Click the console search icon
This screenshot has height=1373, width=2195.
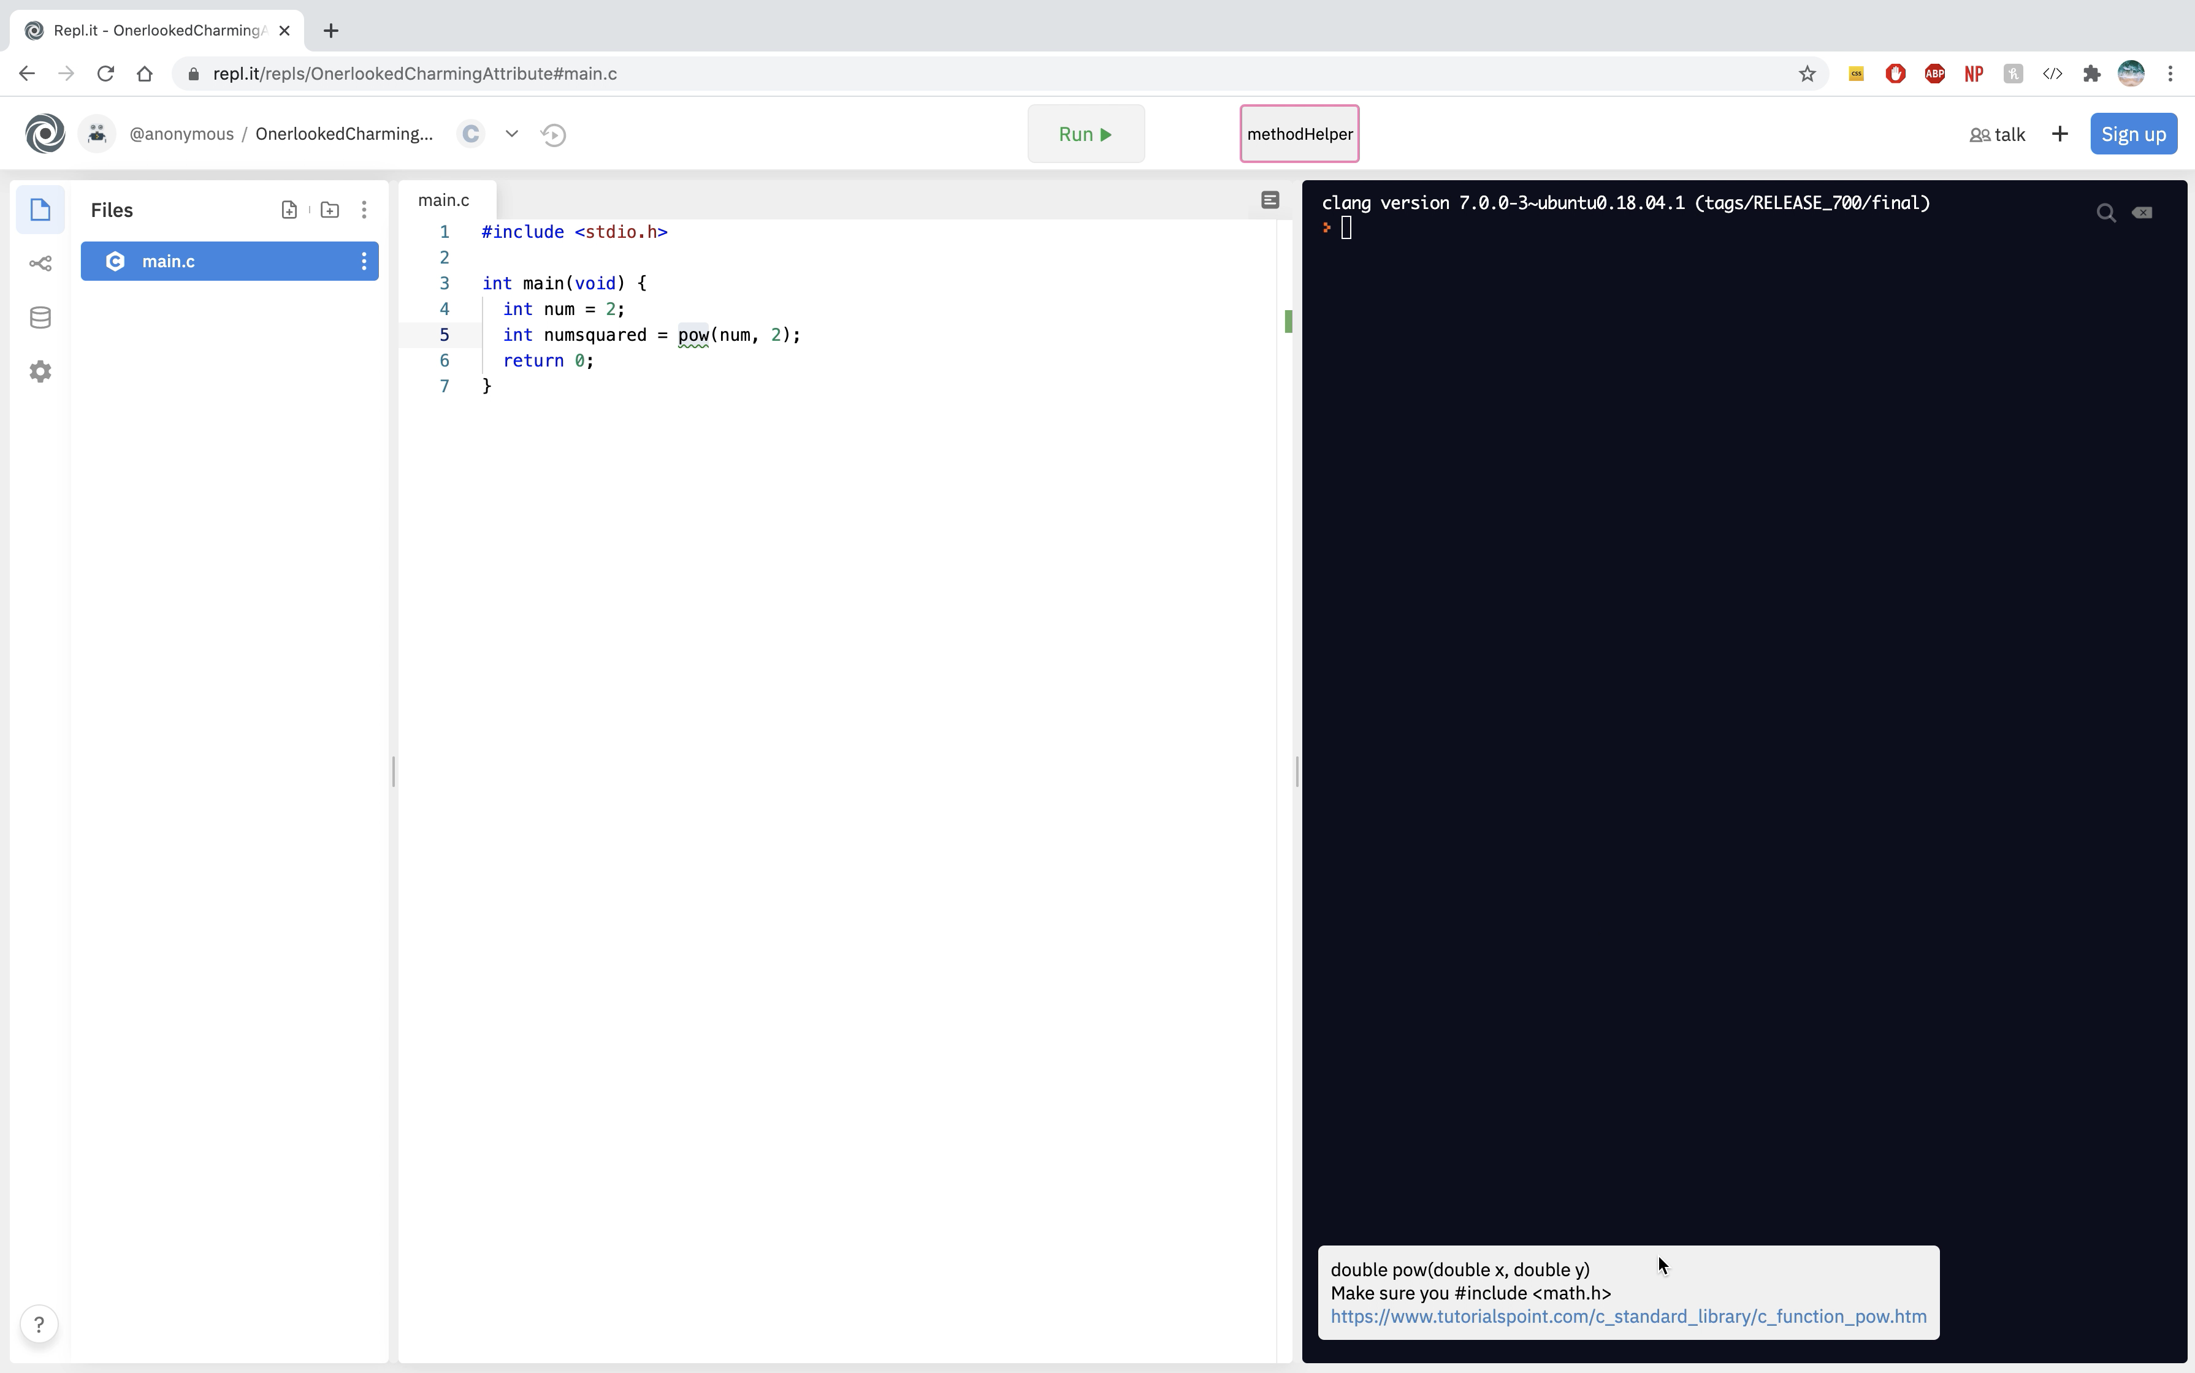pyautogui.click(x=2106, y=213)
